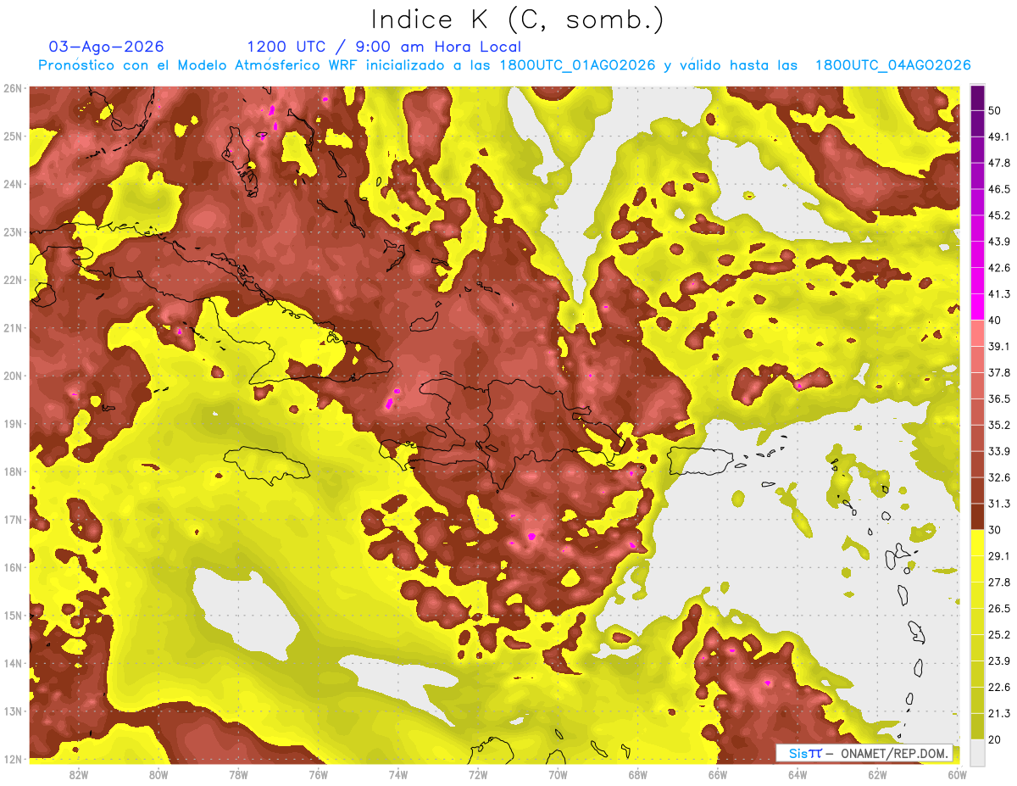This screenshot has height=786, width=1017.
Task: Click the legend value "49.1"
Action: 998,136
